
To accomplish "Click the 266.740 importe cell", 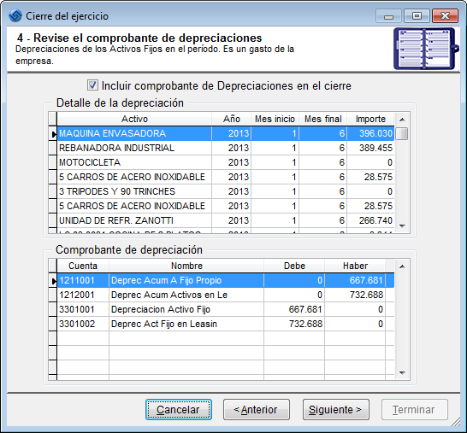I will [x=370, y=220].
